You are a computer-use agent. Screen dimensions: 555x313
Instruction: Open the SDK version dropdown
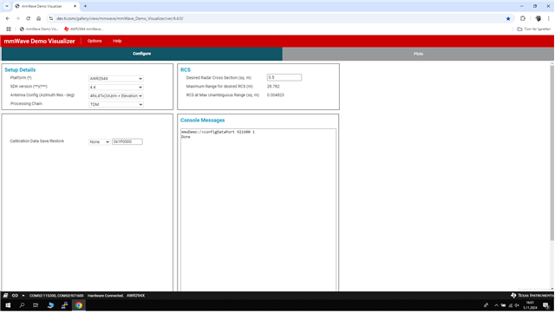point(115,87)
